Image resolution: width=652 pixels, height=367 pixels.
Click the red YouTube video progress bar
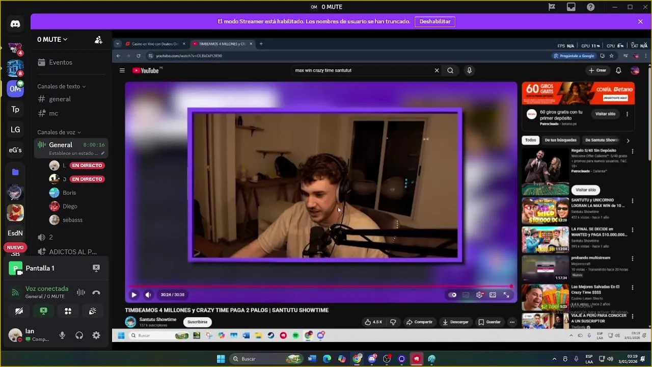[x=320, y=286]
